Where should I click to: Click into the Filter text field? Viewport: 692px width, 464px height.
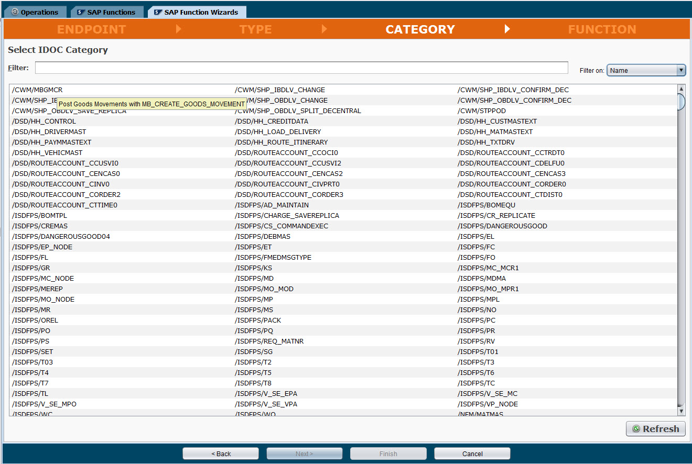tap(301, 68)
